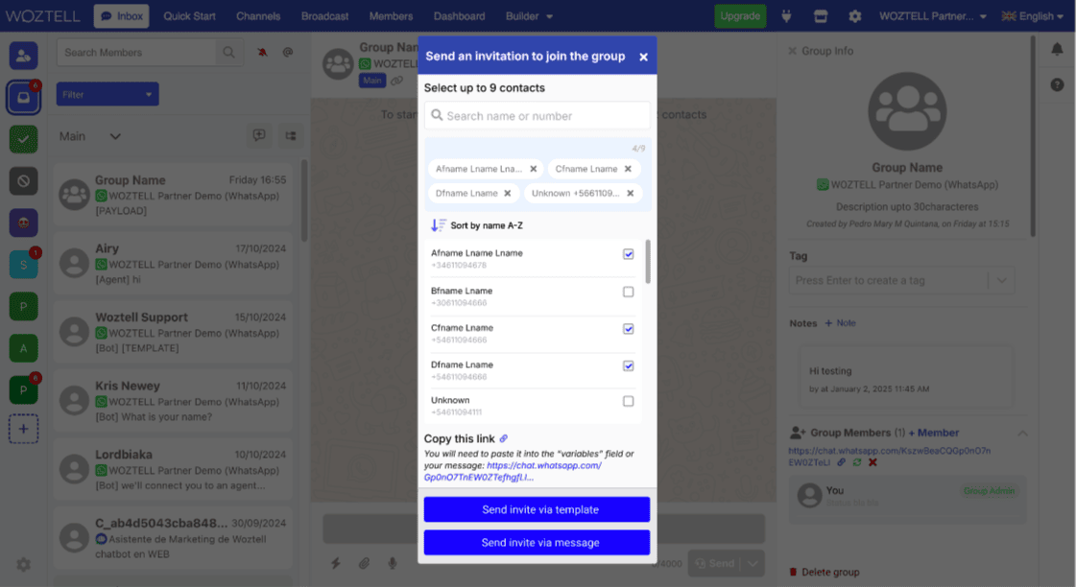Check the Bfname Lname contact checkbox
Viewport: 1076px width, 587px height.
(x=629, y=292)
